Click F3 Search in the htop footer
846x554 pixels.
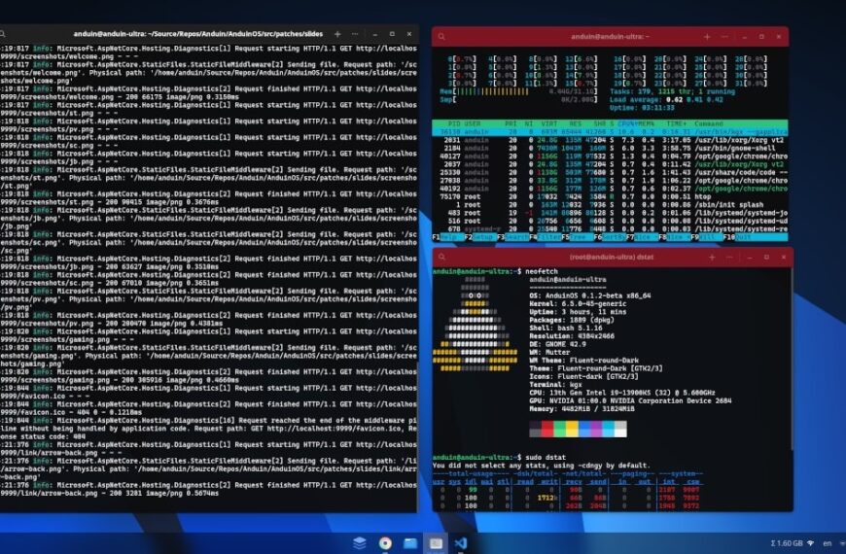(x=512, y=237)
